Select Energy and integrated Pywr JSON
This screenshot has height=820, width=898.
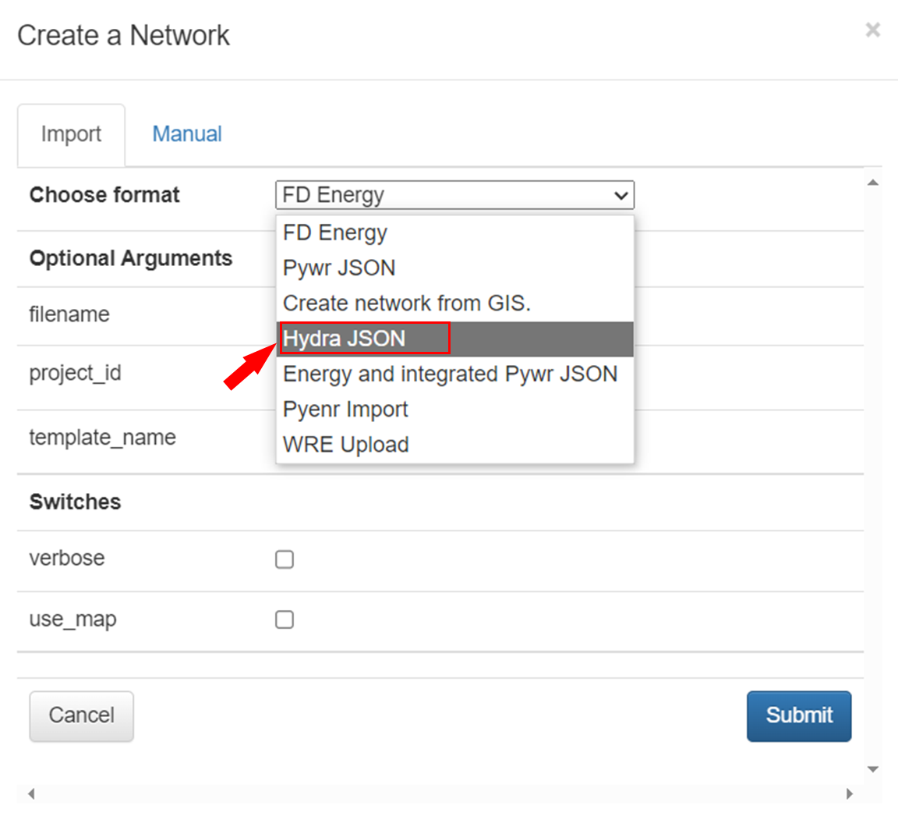click(x=450, y=374)
